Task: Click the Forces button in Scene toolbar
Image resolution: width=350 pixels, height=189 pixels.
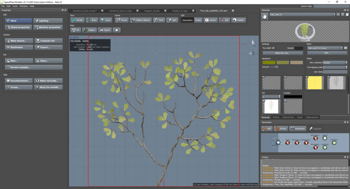Action: (121, 20)
